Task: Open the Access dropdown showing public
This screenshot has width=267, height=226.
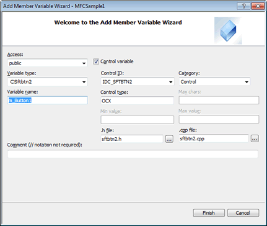Action: (48, 63)
